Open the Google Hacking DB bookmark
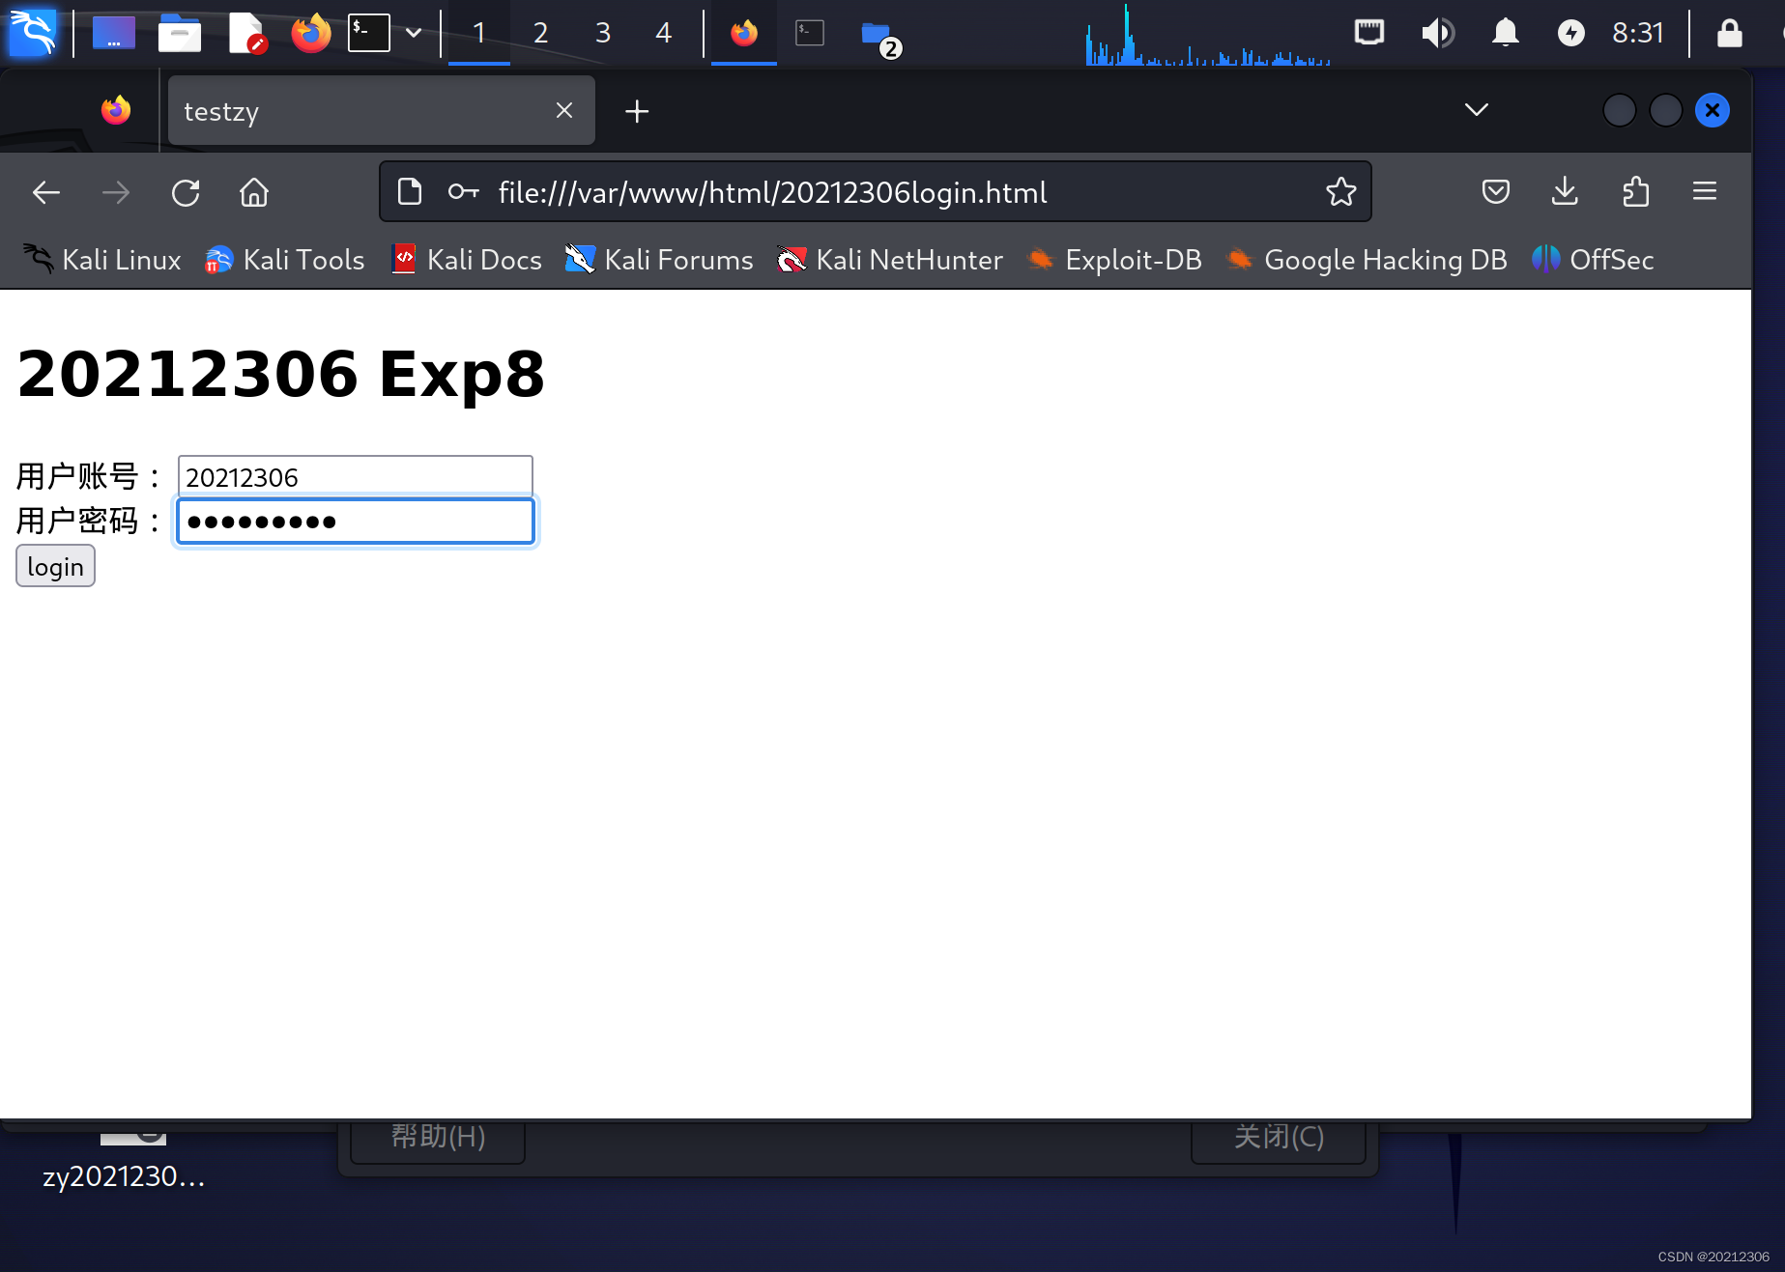The height and width of the screenshot is (1272, 1785). [1367, 259]
